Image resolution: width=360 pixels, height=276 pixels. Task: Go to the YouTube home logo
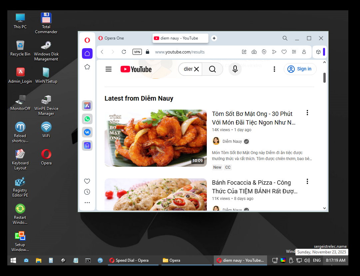(136, 69)
